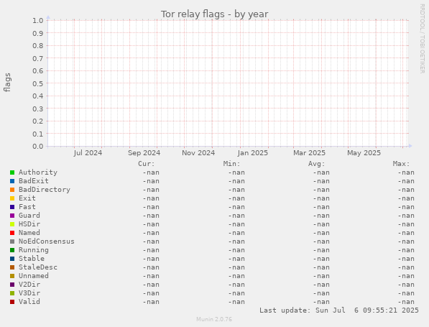The width and height of the screenshot is (429, 327).
Task: Select the Valid legend label
Action: [x=29, y=302]
